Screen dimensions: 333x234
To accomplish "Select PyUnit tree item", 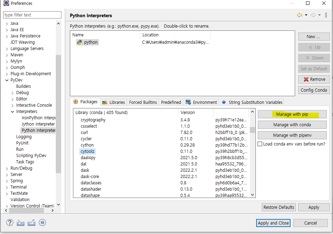I will coord(22,143).
